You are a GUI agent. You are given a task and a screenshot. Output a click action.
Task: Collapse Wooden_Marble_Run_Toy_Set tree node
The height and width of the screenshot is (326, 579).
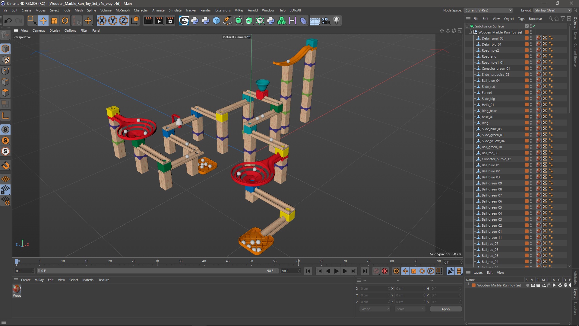pos(470,32)
